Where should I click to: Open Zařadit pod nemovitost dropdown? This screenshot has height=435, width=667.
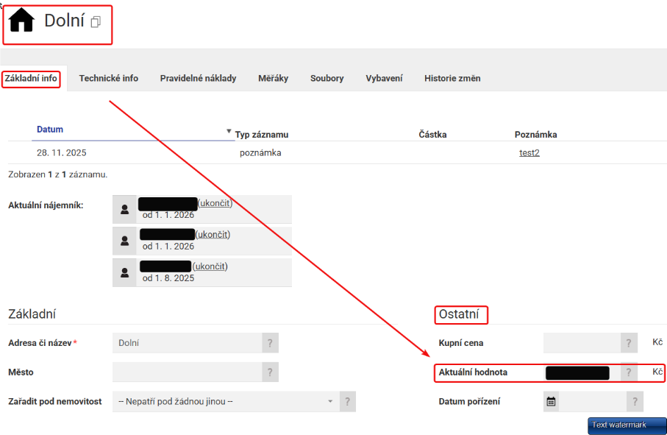pyautogui.click(x=224, y=402)
